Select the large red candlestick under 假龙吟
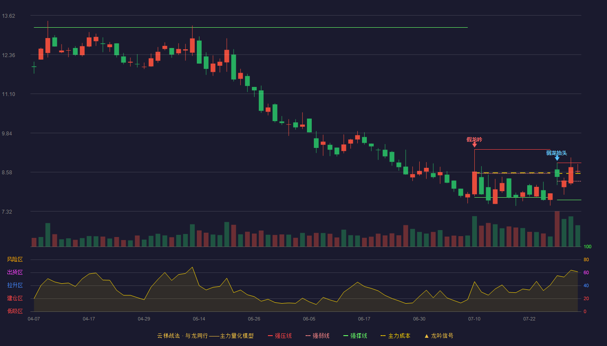This screenshot has width=607, height=346. tap(474, 183)
